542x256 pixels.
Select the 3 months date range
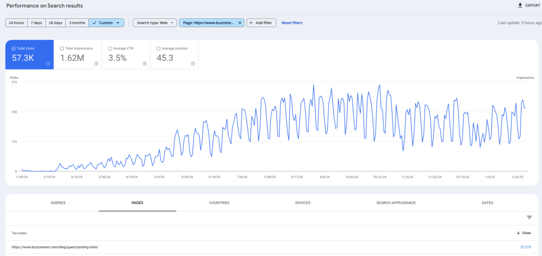pyautogui.click(x=77, y=23)
